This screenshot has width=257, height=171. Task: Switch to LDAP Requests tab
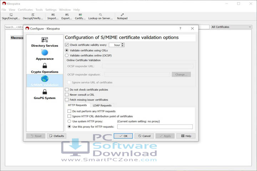tap(102, 105)
